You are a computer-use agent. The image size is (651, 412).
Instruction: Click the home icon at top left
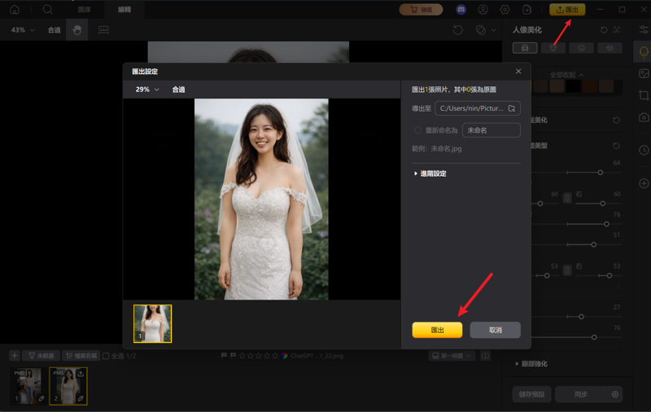(15, 9)
